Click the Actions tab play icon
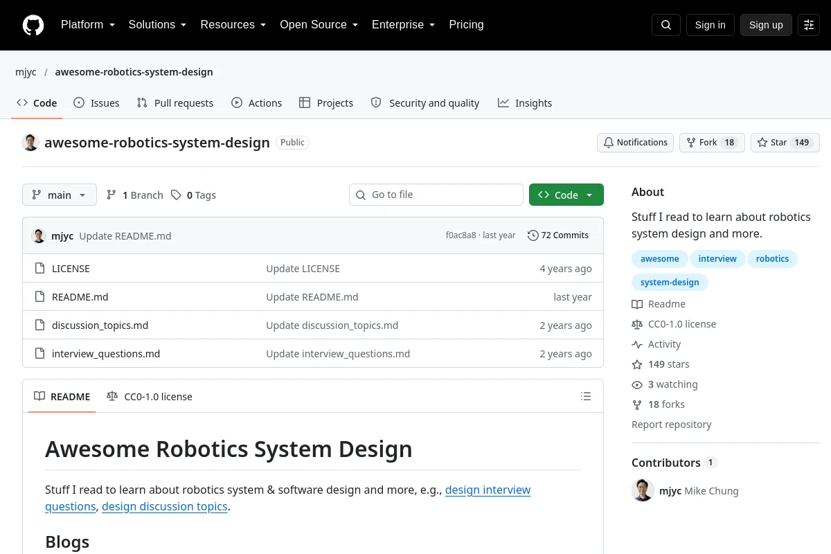 pyautogui.click(x=237, y=102)
